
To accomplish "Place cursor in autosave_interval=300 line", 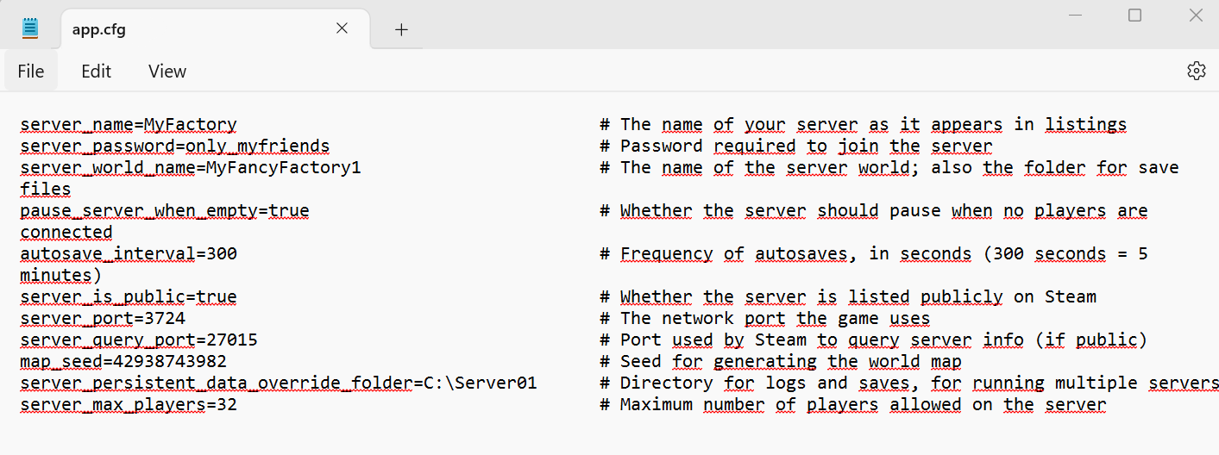I will (x=129, y=254).
